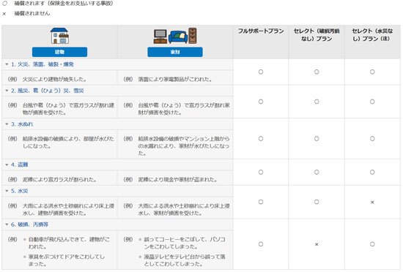This screenshot has height=272, width=403.
Task: Click ○ for 破損、汚損等 under セレクト（水災なし）
Action: (372, 244)
